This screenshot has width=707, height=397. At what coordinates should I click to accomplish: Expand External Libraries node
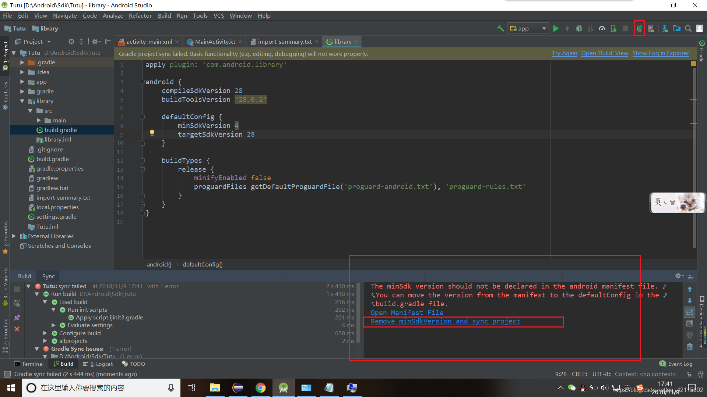[14, 236]
